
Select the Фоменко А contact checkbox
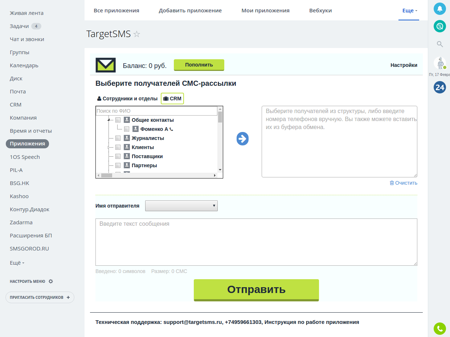tap(127, 129)
